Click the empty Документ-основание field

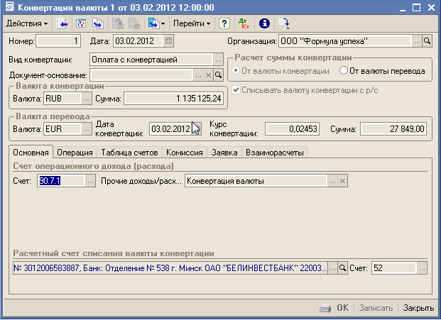coord(141,75)
